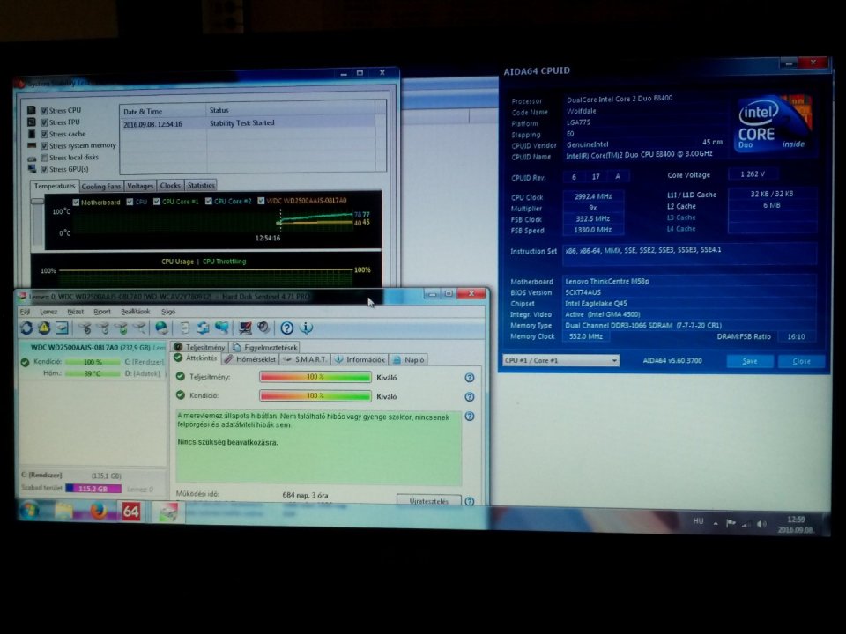The width and height of the screenshot is (846, 634).
Task: Click the second disk test toolbar icon
Action: click(104, 328)
